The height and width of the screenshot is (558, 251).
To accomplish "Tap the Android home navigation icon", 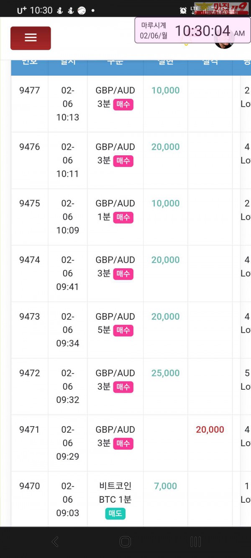I will click(125, 542).
